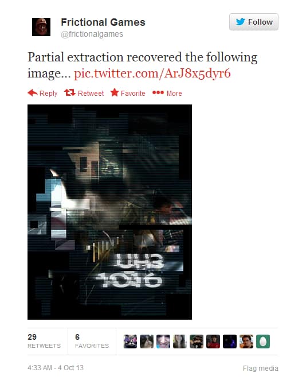
Task: Click the Twitter bird in Follow button
Action: click(x=240, y=22)
